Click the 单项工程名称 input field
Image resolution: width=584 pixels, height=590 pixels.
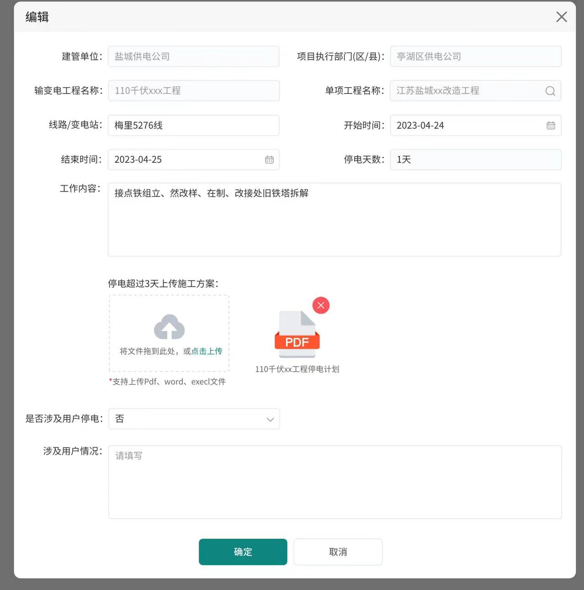475,91
